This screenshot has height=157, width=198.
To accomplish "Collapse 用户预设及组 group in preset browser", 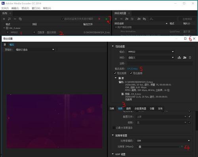I will [116, 27].
